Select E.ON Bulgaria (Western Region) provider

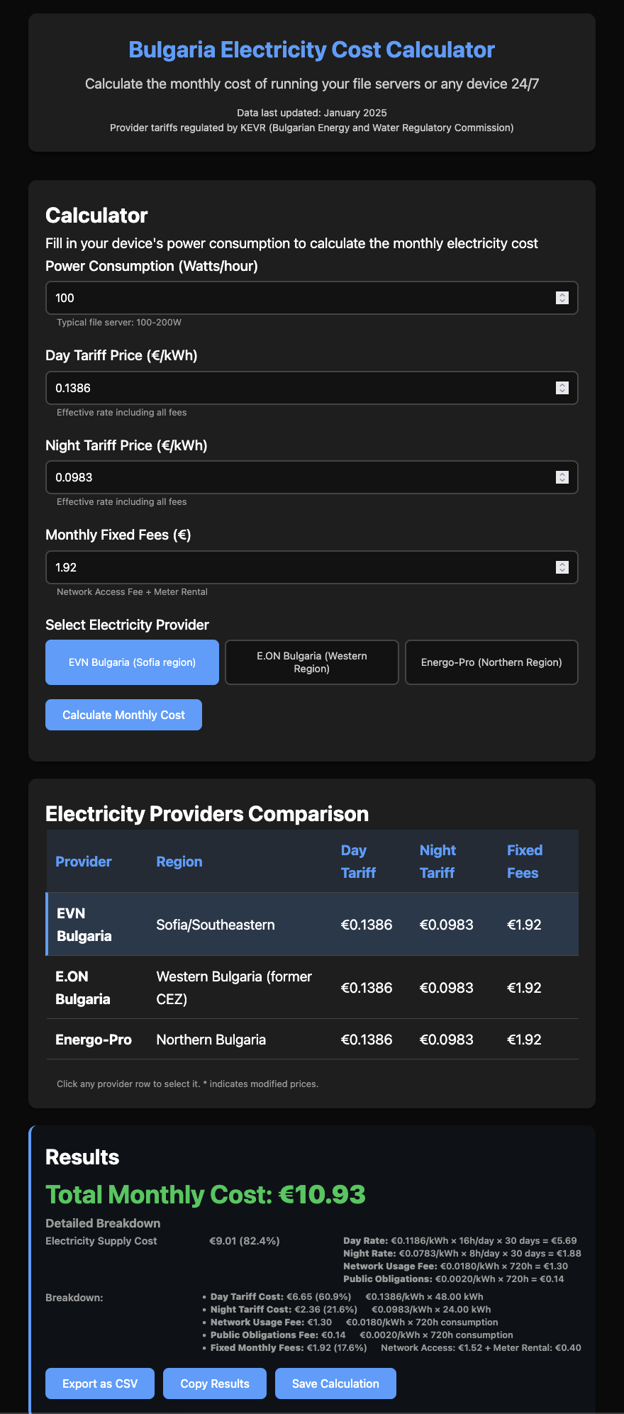[x=311, y=662]
